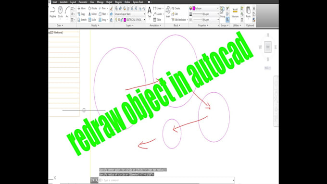Open the Unsaved Layer State dropdown
Viewport: 327px width, 184px height.
(x=130, y=14)
